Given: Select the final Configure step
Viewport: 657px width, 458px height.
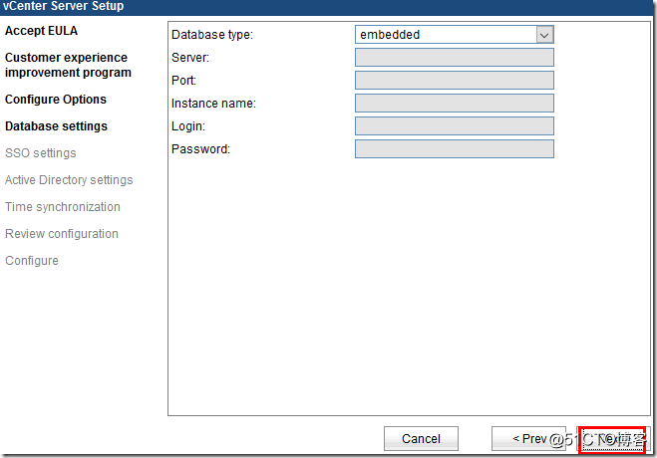Looking at the screenshot, I should coord(32,261).
